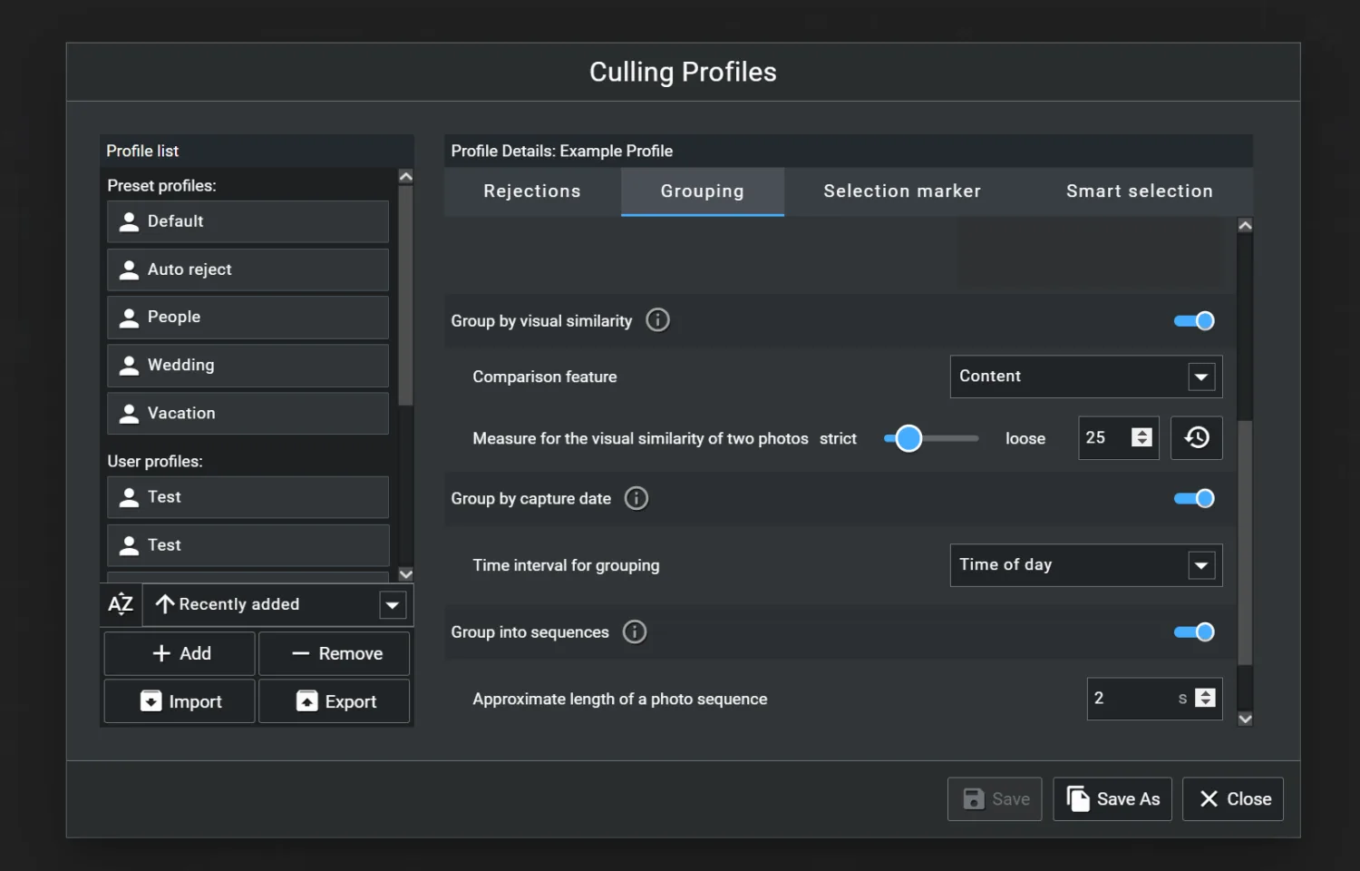Click the profile details scroll-down arrow
The width and height of the screenshot is (1360, 871).
(1245, 719)
